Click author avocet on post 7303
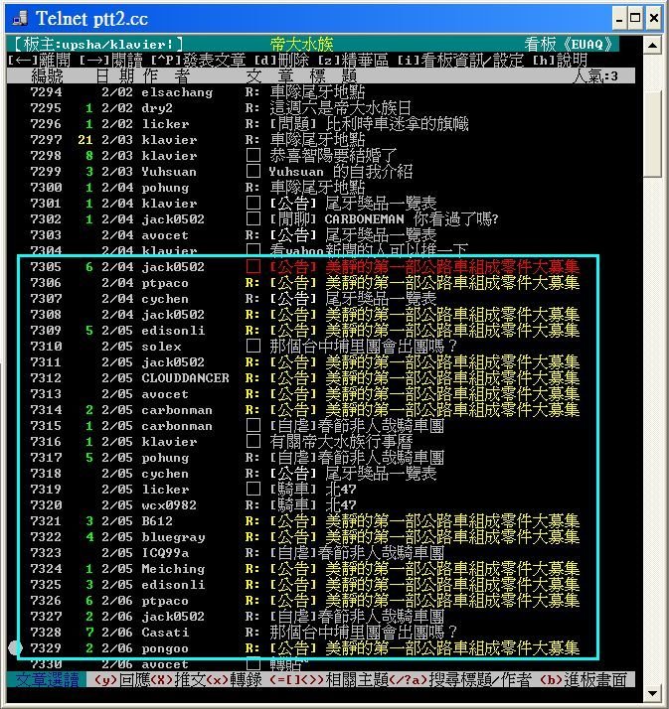The height and width of the screenshot is (709, 669). [x=165, y=235]
